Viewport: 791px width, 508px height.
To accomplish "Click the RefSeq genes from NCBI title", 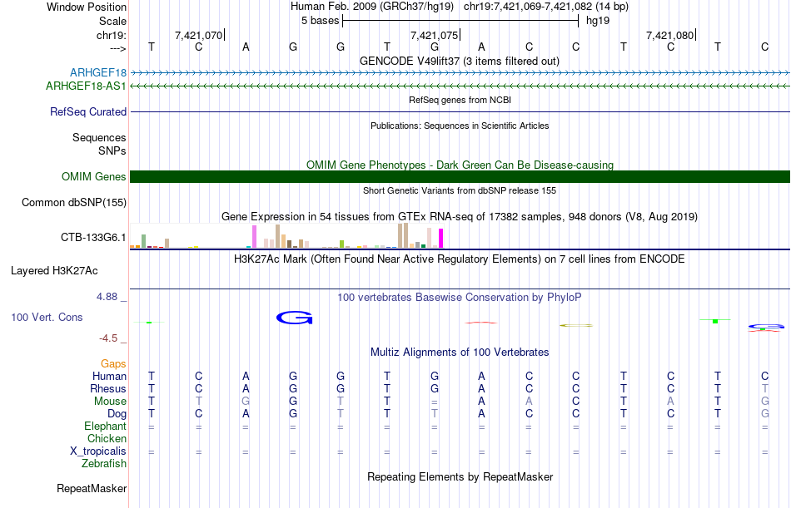I will tap(460, 101).
